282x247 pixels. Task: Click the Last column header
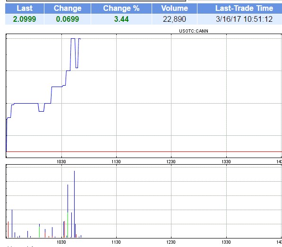pyautogui.click(x=25, y=9)
